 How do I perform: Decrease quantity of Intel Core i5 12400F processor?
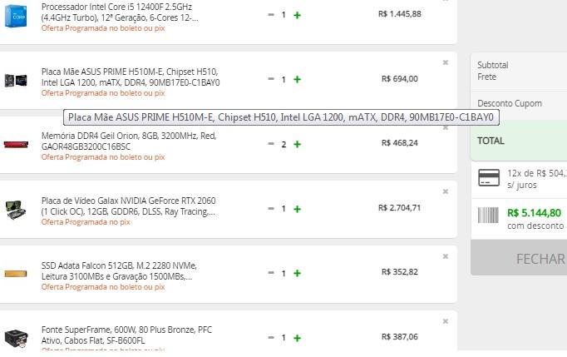[271, 15]
